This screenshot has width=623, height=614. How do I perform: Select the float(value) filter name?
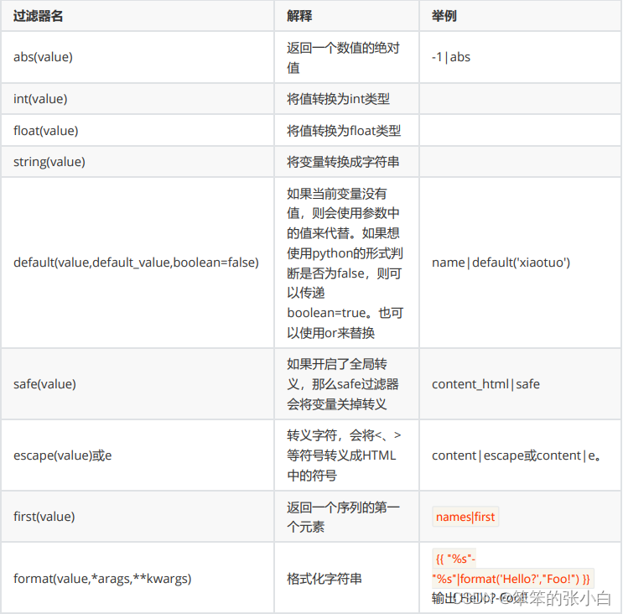point(45,130)
